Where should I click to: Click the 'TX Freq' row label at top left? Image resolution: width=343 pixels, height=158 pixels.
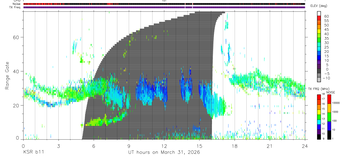coord(15,7)
